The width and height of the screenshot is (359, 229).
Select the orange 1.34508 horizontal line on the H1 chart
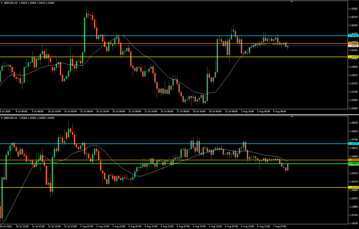[174, 160]
